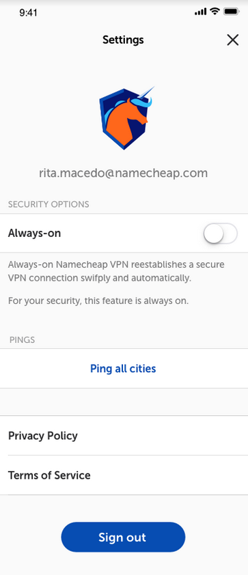Tap the Always-on Namecheap VPN description paragraph
The height and width of the screenshot is (575, 248).
[116, 271]
